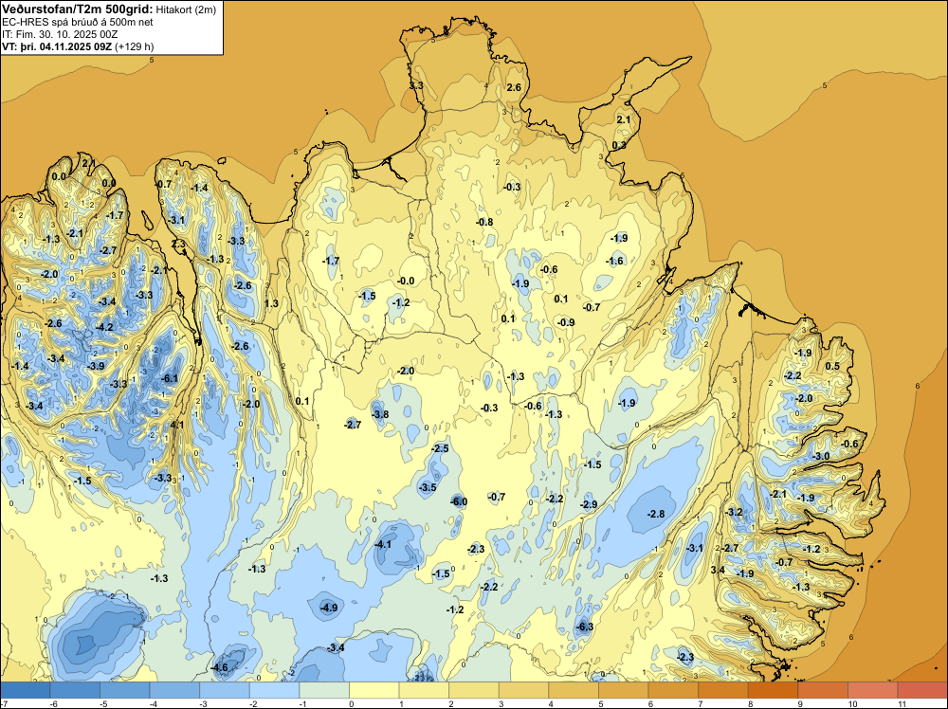
Task: Click the legend tick label "-7"
Action: [x=4, y=703]
